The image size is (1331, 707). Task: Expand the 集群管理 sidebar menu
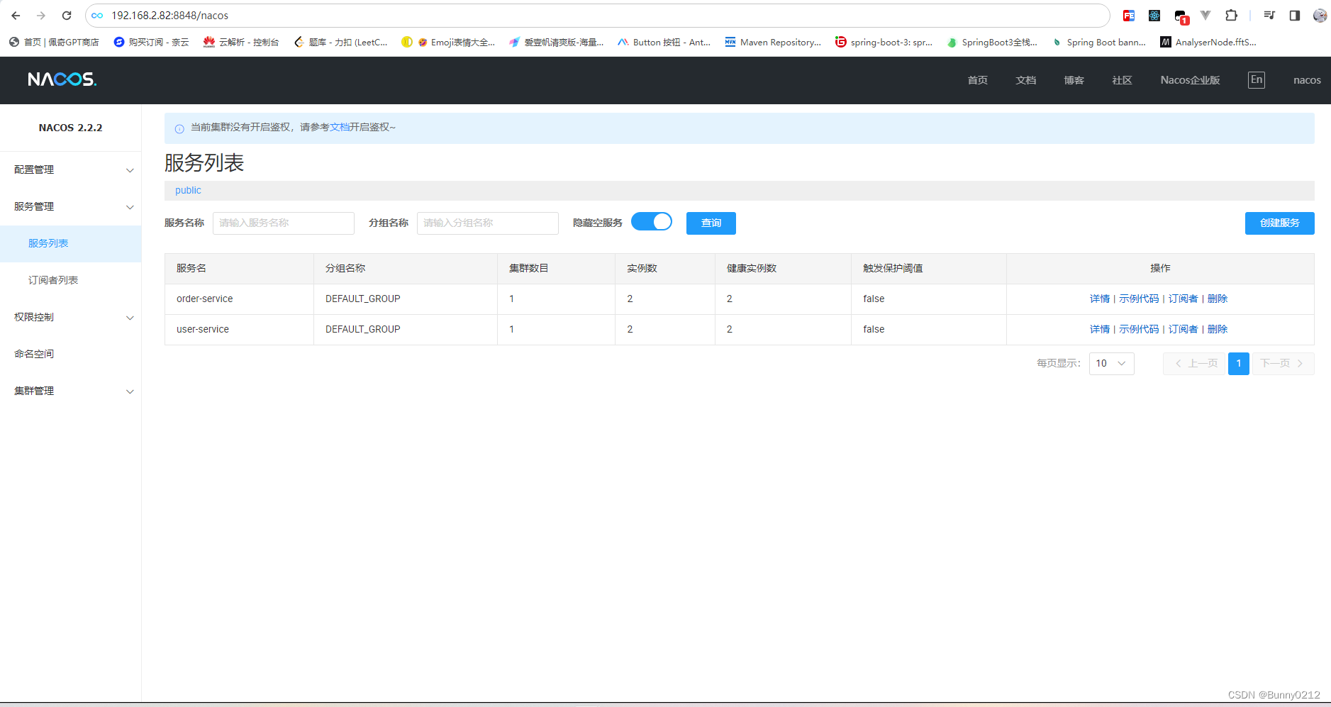point(71,391)
